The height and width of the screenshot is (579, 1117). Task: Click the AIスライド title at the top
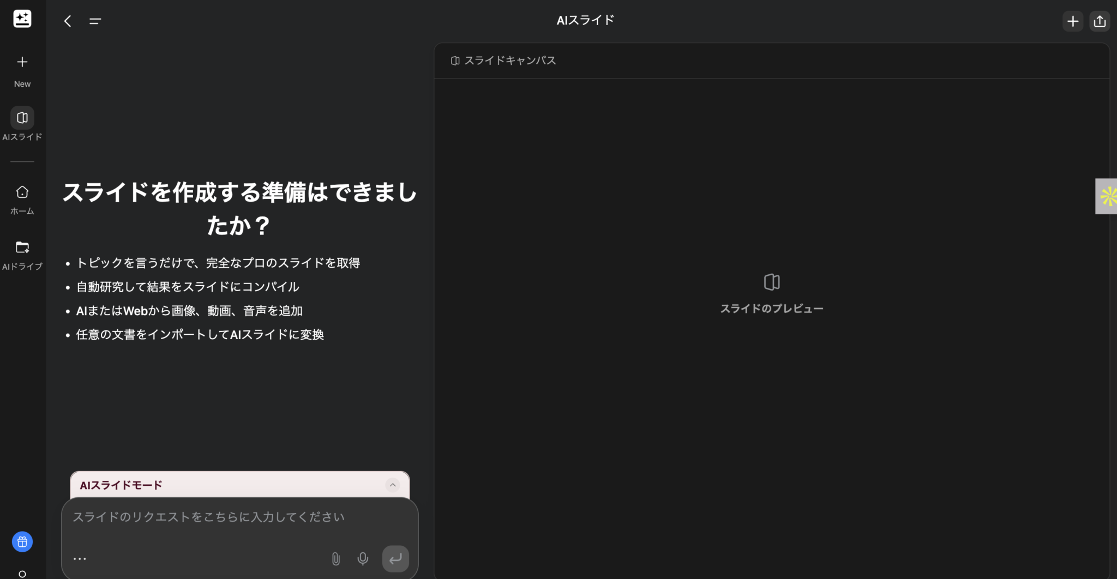584,20
